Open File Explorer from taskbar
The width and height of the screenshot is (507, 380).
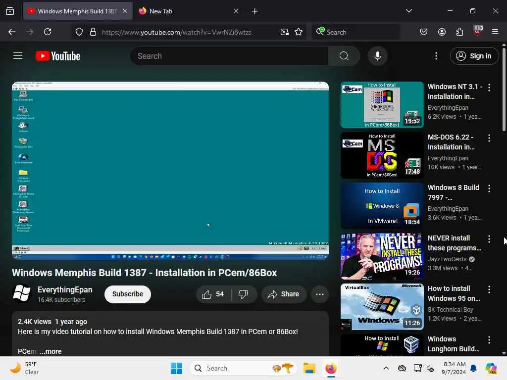pos(309,368)
